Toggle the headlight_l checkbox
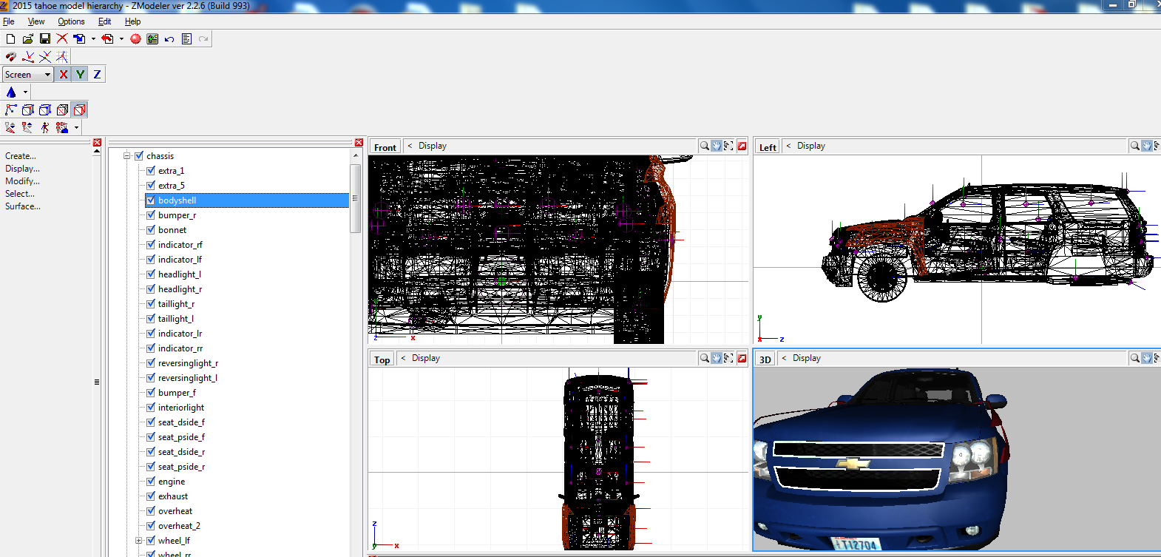 (151, 274)
